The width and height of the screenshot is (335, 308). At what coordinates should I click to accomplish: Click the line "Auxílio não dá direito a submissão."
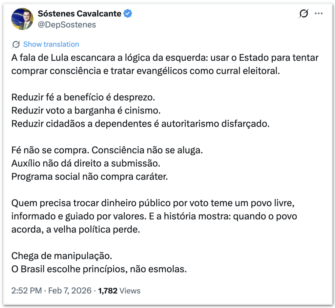click(86, 164)
